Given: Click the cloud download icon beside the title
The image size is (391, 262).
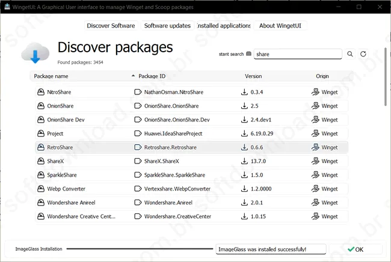Looking at the screenshot, I should tap(35, 53).
